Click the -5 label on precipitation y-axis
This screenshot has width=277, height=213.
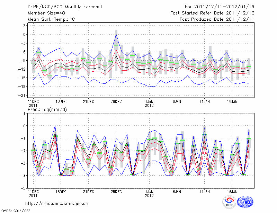pos(24,188)
